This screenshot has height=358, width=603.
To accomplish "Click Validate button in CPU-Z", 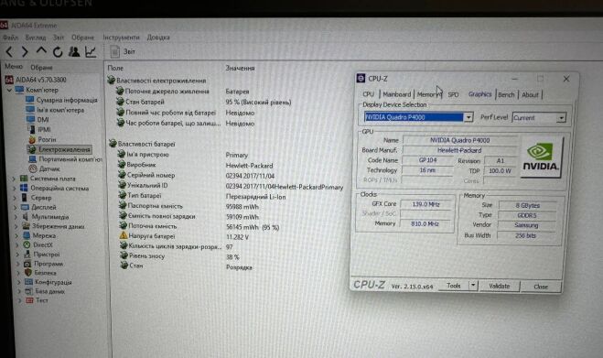I will click(x=500, y=286).
